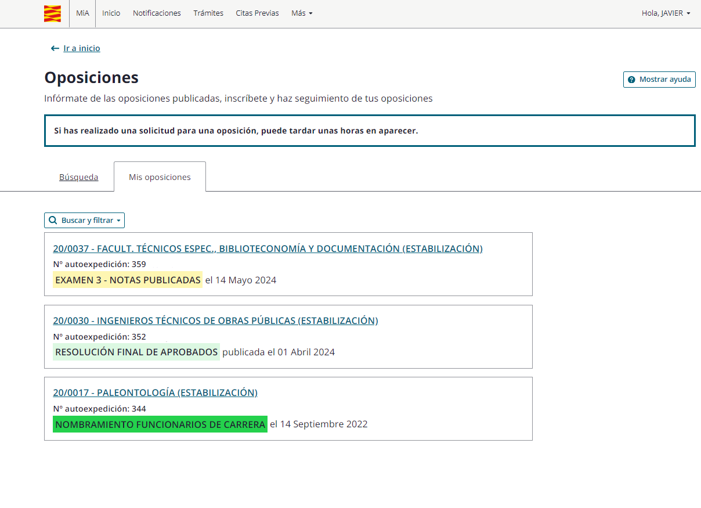
Task: Click the date el 14 Mayo 2024
Action: (x=241, y=280)
